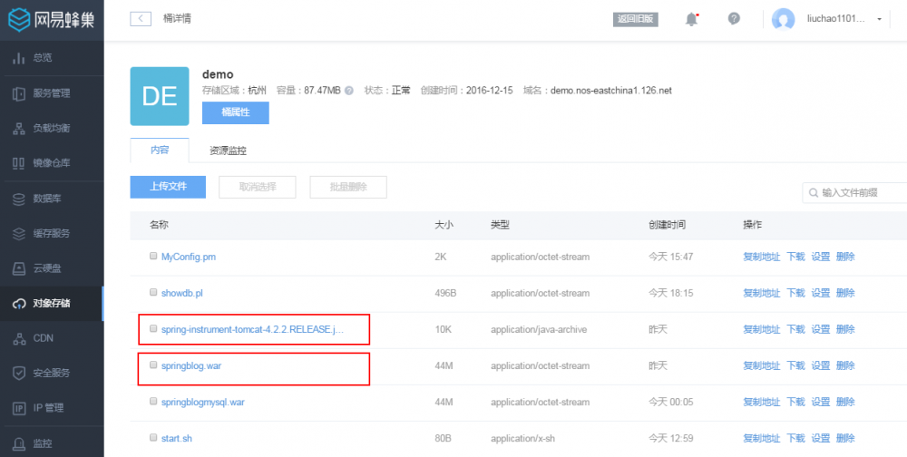The image size is (907, 457).
Task: Open the spring-instrument-tomcat-4.2.2.RELEASE file link
Action: click(253, 330)
